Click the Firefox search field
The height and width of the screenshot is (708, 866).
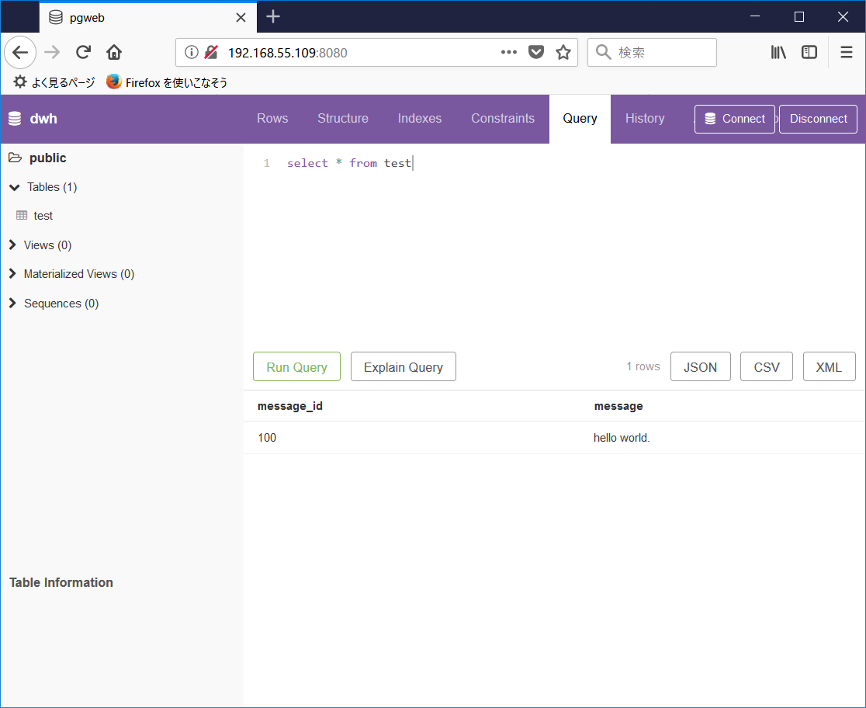(660, 52)
